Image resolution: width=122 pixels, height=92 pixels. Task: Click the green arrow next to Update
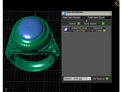pyautogui.click(x=79, y=24)
